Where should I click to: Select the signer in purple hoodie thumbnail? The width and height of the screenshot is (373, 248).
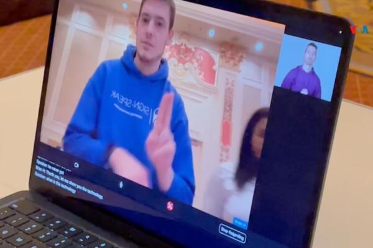click(x=307, y=68)
